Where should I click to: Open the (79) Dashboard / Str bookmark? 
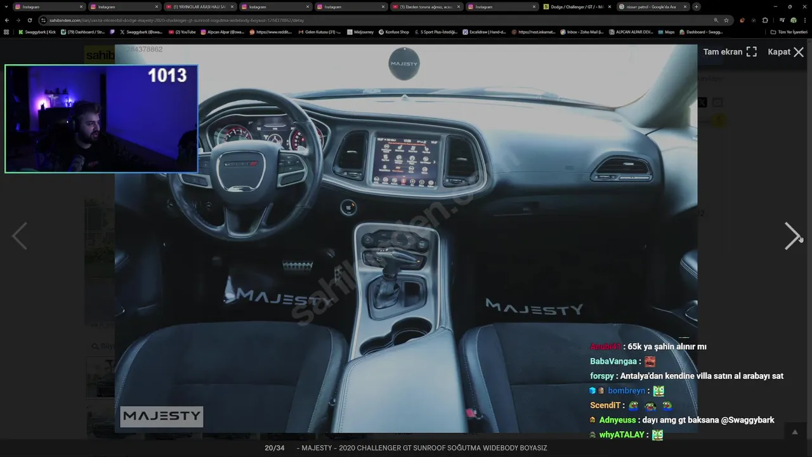83,32
